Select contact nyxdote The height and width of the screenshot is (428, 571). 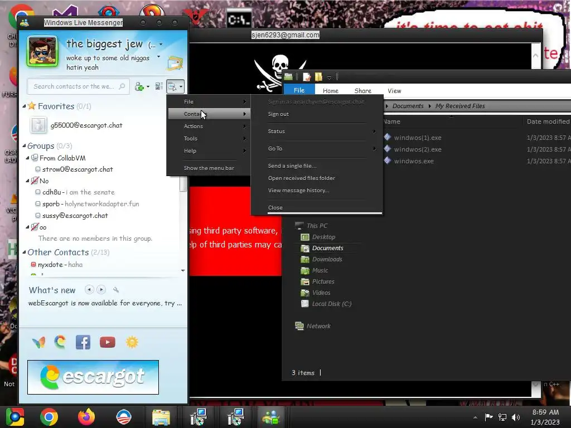coord(60,265)
